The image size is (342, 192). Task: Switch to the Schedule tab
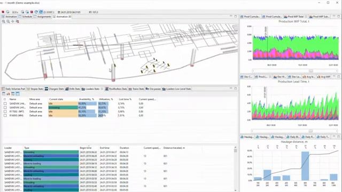click(x=25, y=17)
